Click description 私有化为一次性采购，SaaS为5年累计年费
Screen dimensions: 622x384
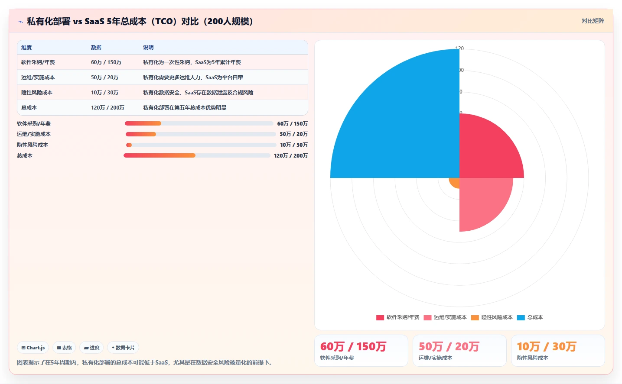click(192, 62)
